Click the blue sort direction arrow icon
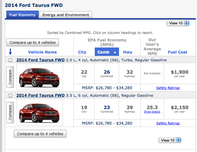This screenshot has width=197, height=152. point(10,52)
